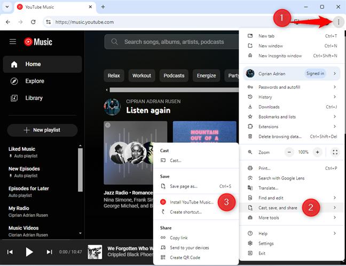Toggle the YouTube Music hamburger menu
346x266 pixels.
(13, 42)
